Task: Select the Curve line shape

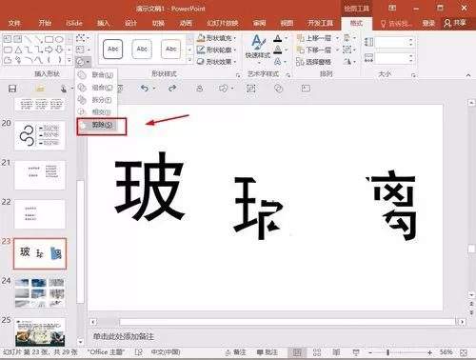Action: click(x=39, y=60)
